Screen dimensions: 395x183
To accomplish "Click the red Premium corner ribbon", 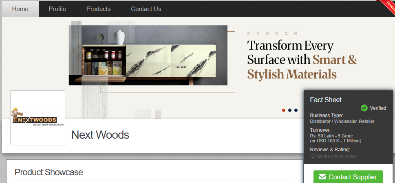I will (387, 6).
